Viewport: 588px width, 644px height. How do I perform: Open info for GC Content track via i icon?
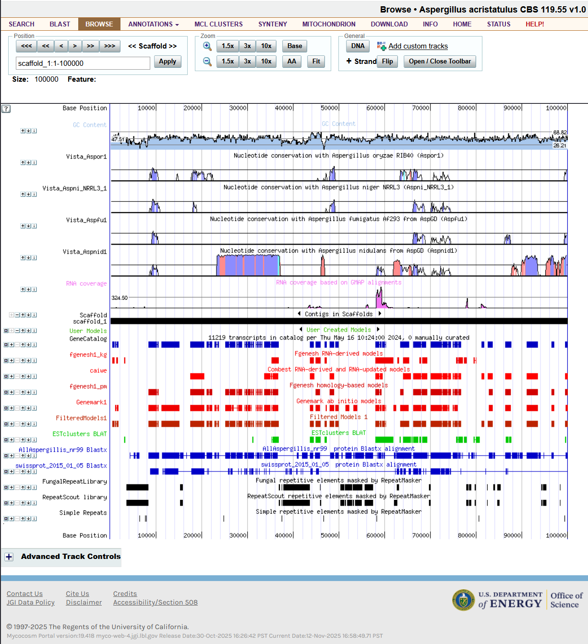coord(34,130)
